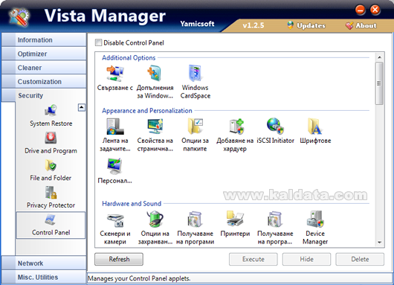
Task: Select Опции за папките icon
Action: tap(196, 126)
